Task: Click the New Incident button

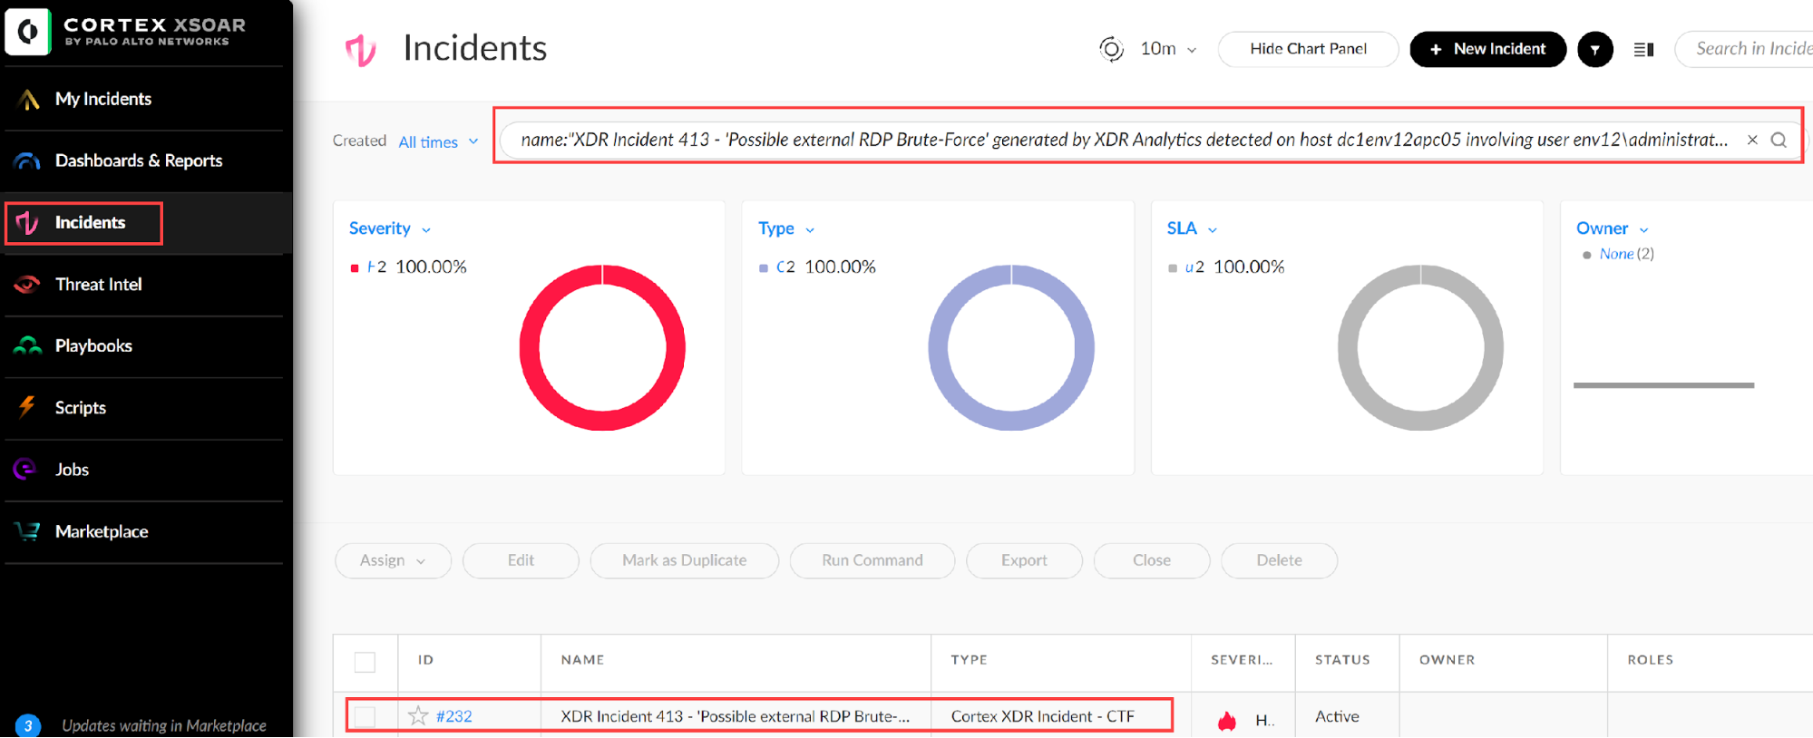Action: (1487, 49)
